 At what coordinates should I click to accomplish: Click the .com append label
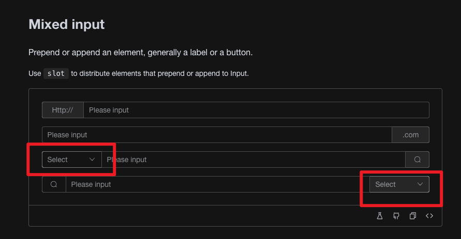[410, 135]
